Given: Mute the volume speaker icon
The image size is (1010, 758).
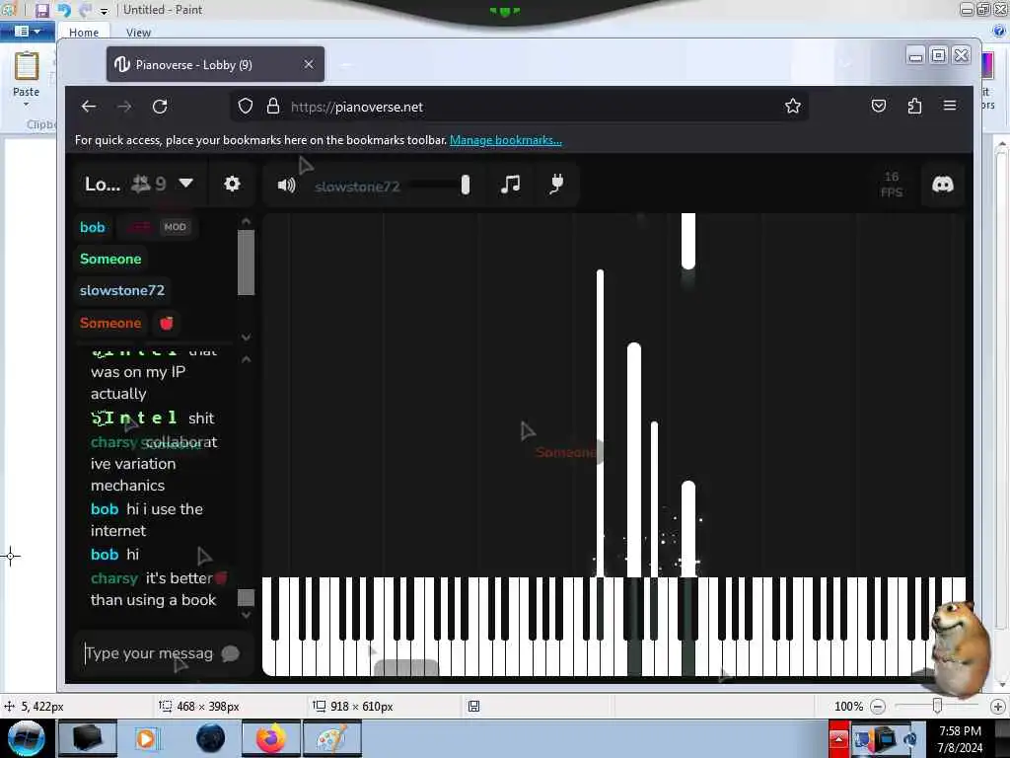Looking at the screenshot, I should tap(286, 186).
